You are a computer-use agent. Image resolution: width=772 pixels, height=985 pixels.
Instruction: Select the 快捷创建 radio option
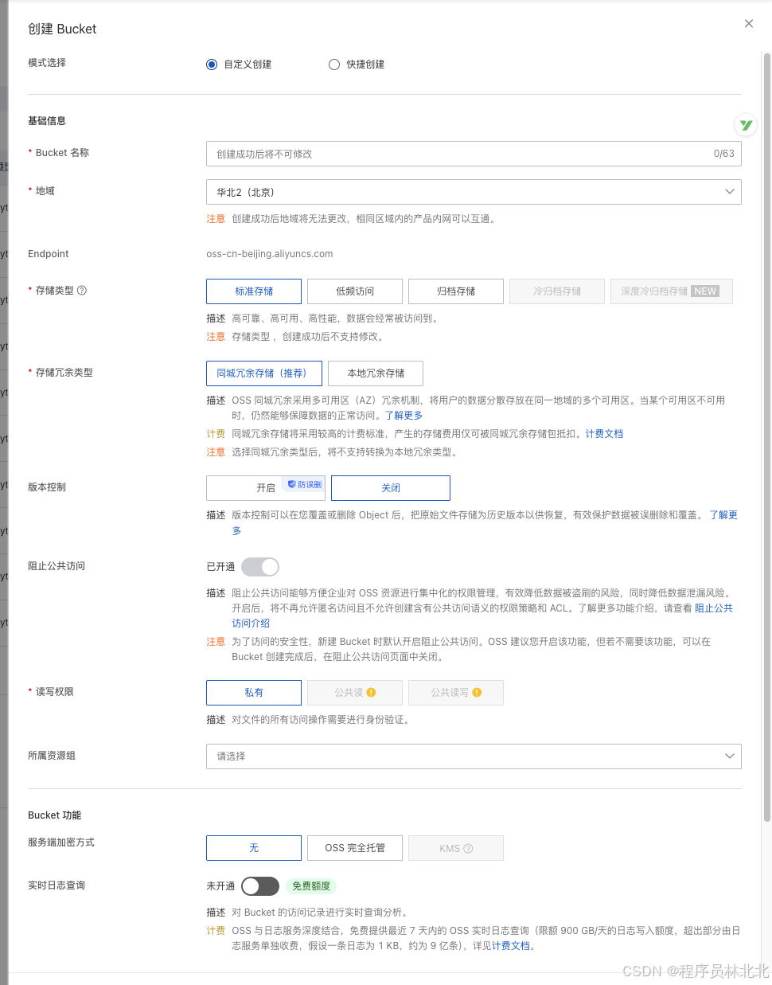click(334, 64)
